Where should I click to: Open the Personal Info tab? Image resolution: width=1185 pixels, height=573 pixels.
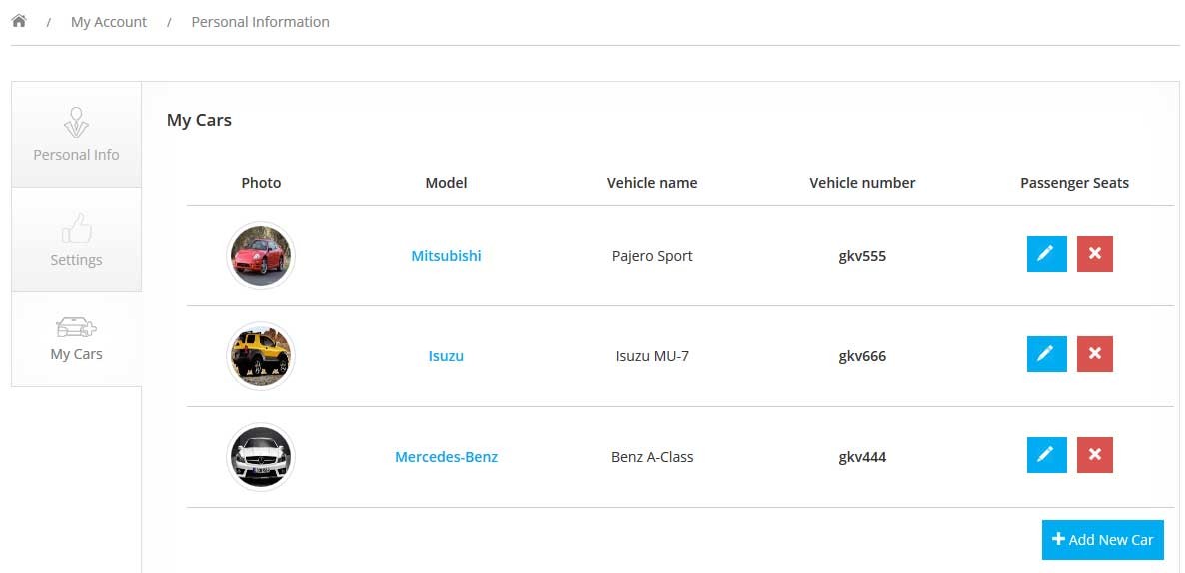pyautogui.click(x=76, y=135)
